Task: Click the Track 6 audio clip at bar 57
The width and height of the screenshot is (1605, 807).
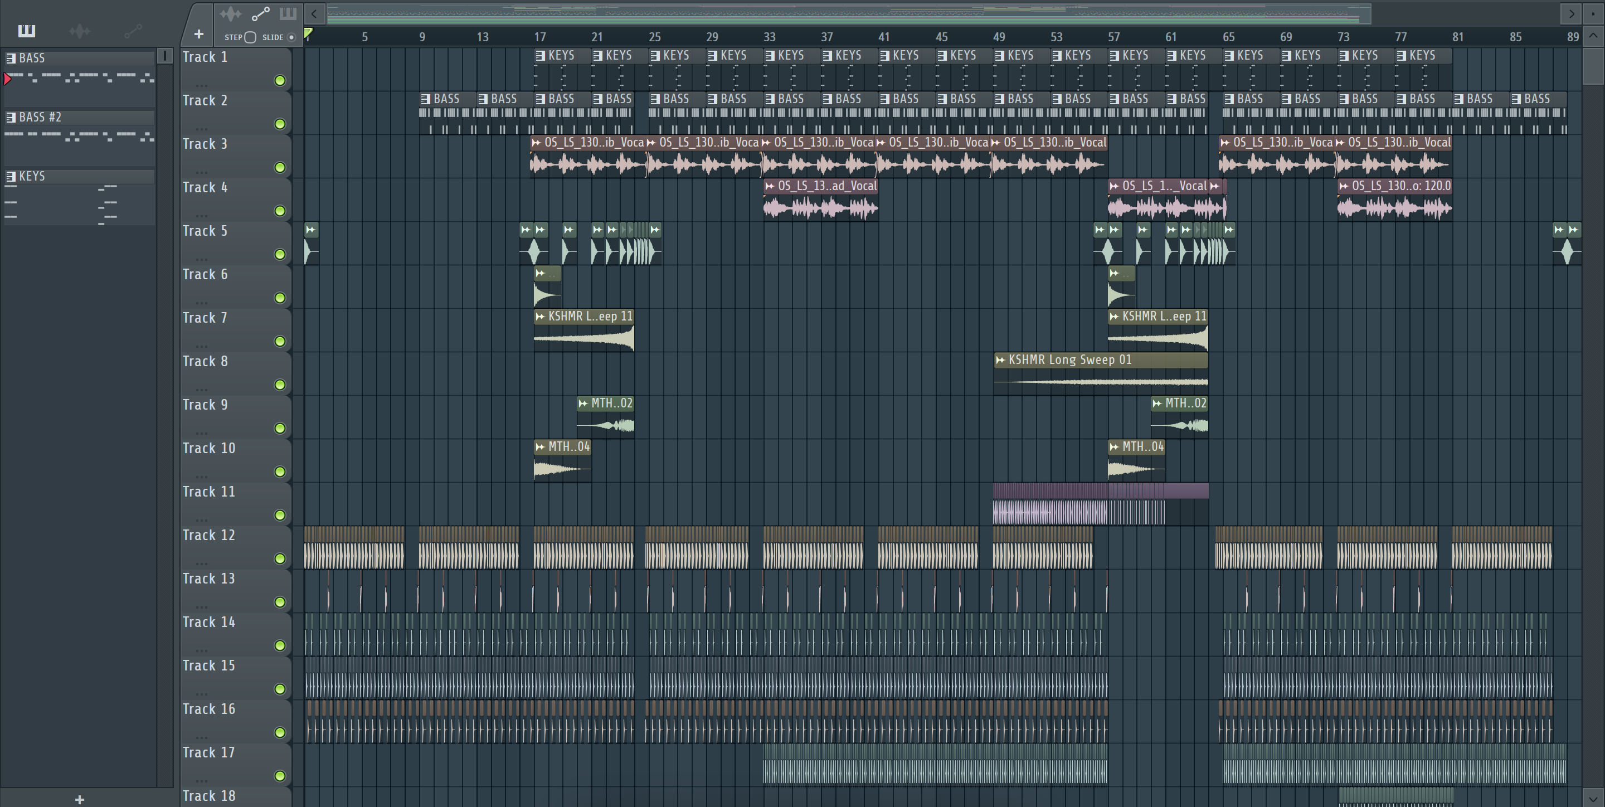Action: (1121, 287)
